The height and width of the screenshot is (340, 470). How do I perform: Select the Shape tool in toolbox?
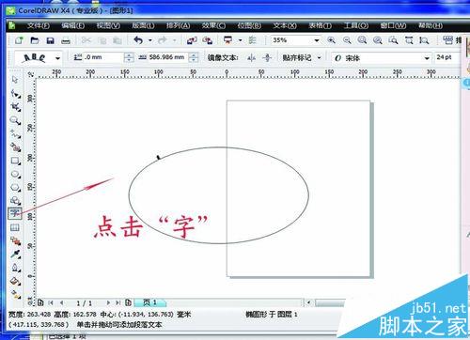point(15,93)
